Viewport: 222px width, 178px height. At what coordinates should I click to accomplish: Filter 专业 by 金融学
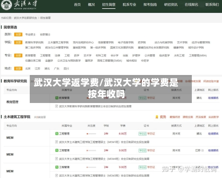[x=49, y=60]
